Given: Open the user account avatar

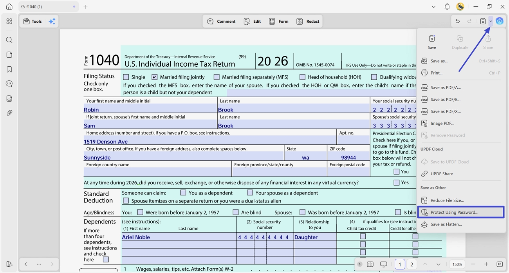Looking at the screenshot, I should (460, 7).
